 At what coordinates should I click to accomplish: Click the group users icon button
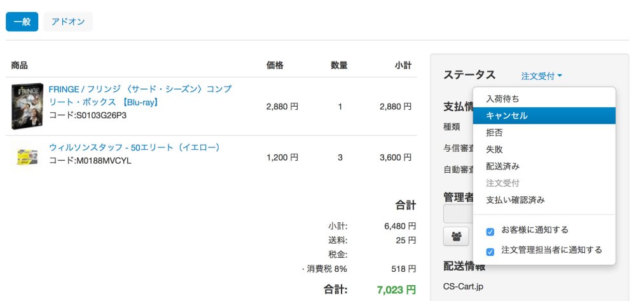456,236
